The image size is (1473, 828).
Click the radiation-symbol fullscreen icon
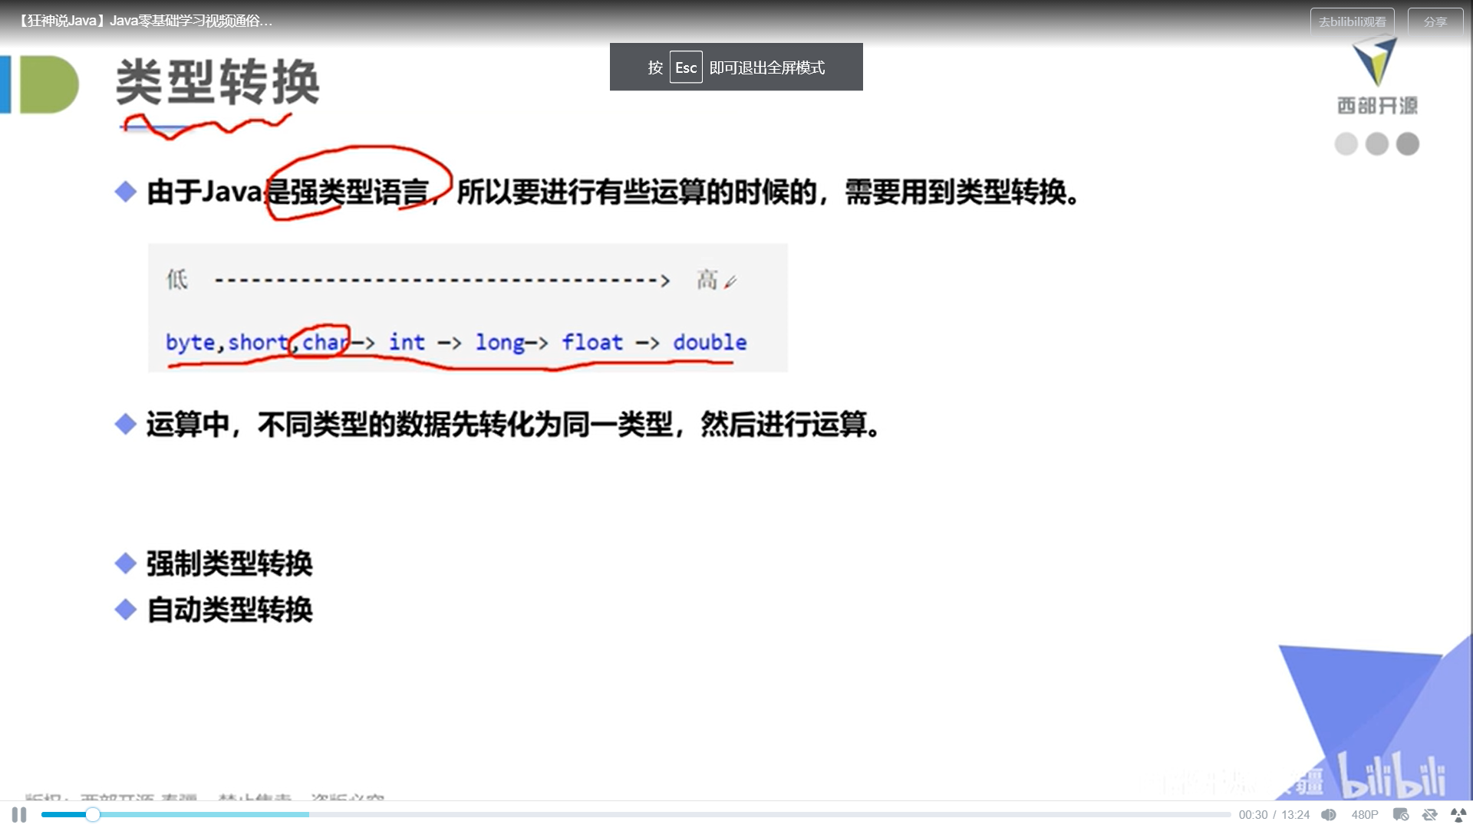coord(1458,815)
